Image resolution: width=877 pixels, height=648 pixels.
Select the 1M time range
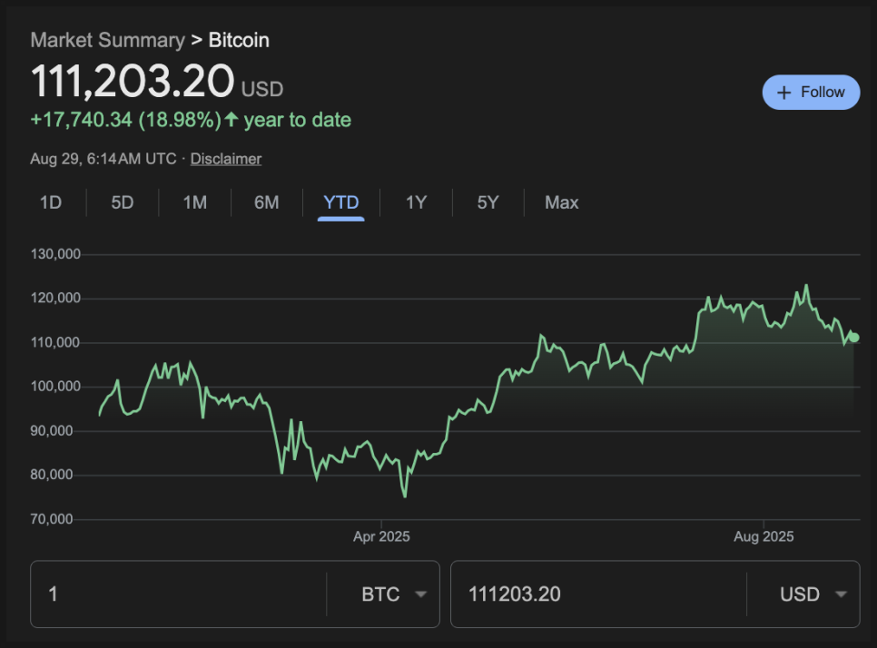click(x=194, y=202)
